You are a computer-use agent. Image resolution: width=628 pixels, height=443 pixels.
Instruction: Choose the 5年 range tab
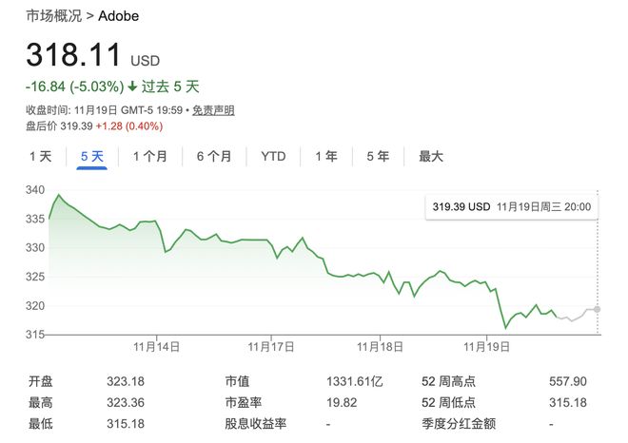click(378, 157)
